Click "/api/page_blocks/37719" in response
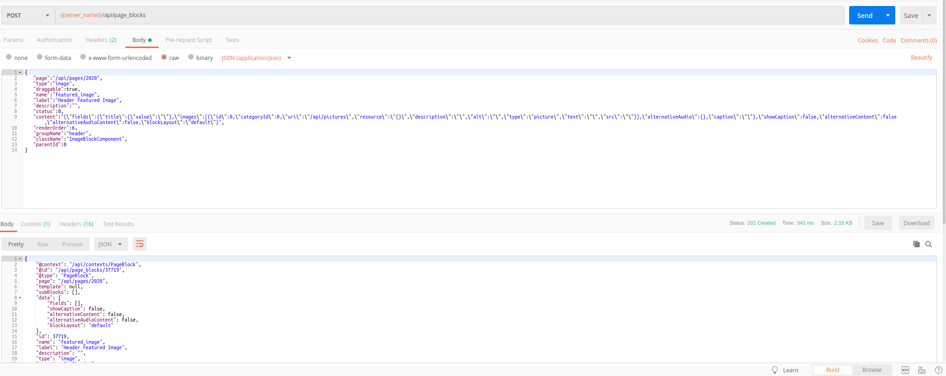Viewport: 946px width, 376px height. 89,270
